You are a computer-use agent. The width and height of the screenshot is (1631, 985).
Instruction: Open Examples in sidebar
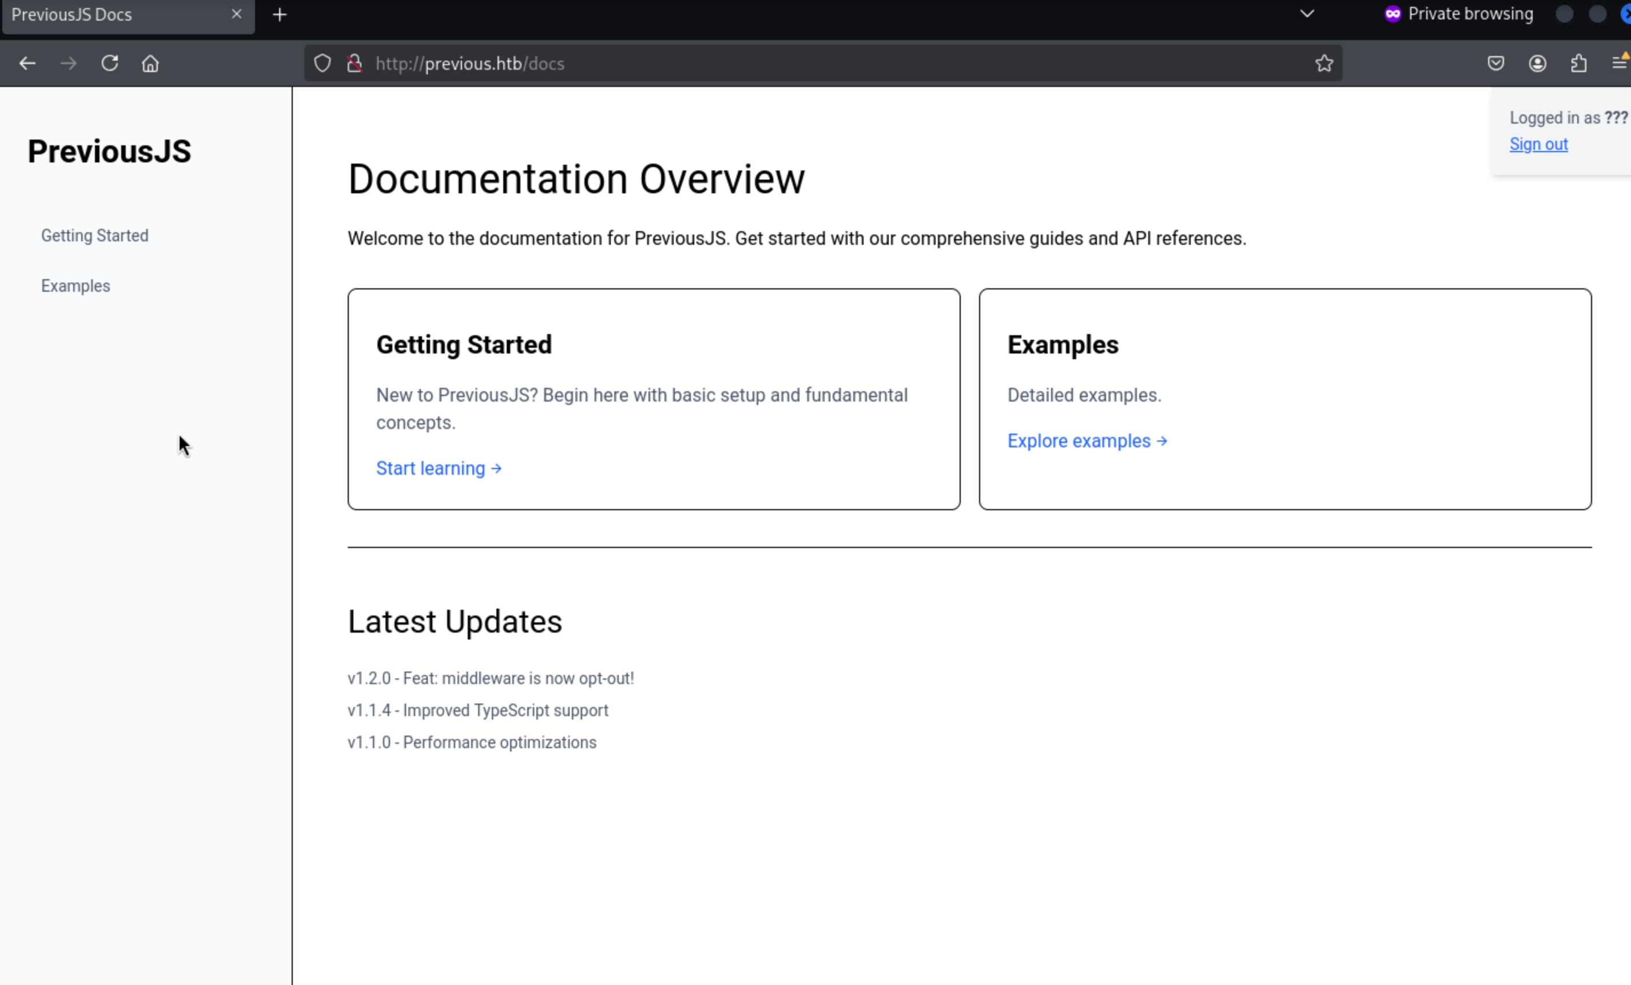pyautogui.click(x=75, y=286)
